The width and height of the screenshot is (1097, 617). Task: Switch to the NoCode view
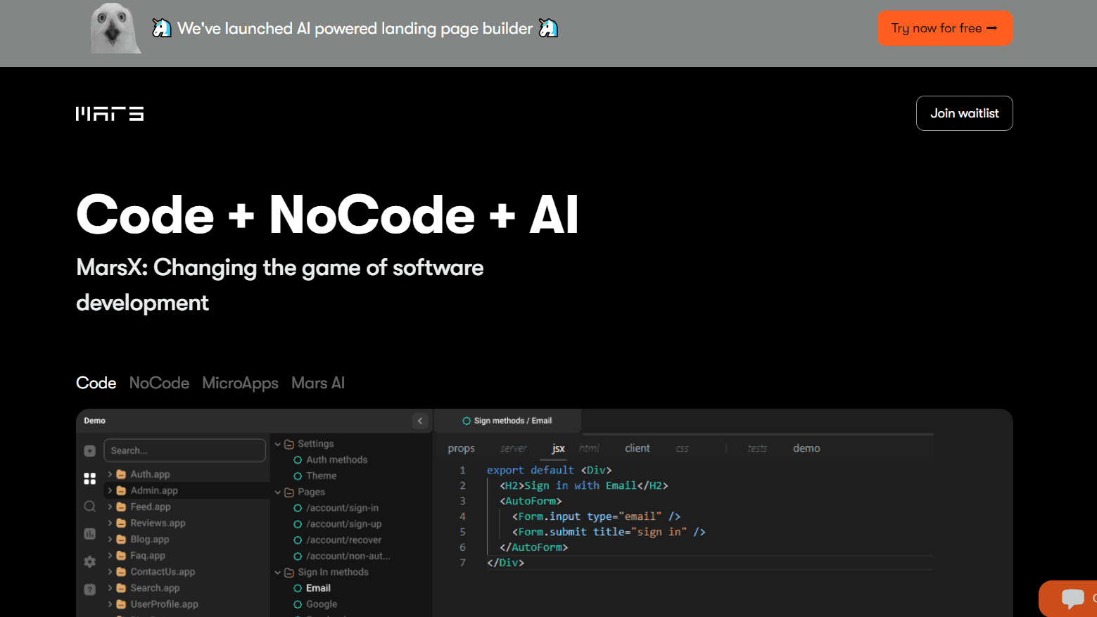pyautogui.click(x=159, y=383)
